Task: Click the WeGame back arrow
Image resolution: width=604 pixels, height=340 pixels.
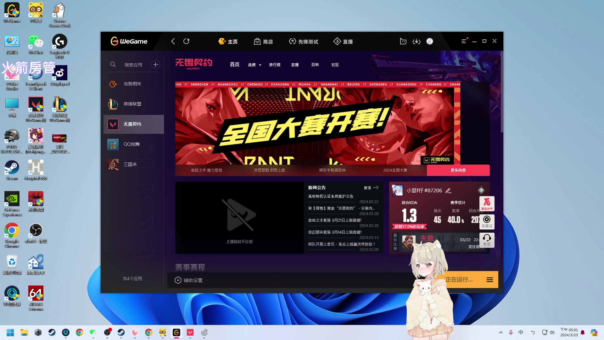Action: pyautogui.click(x=173, y=41)
